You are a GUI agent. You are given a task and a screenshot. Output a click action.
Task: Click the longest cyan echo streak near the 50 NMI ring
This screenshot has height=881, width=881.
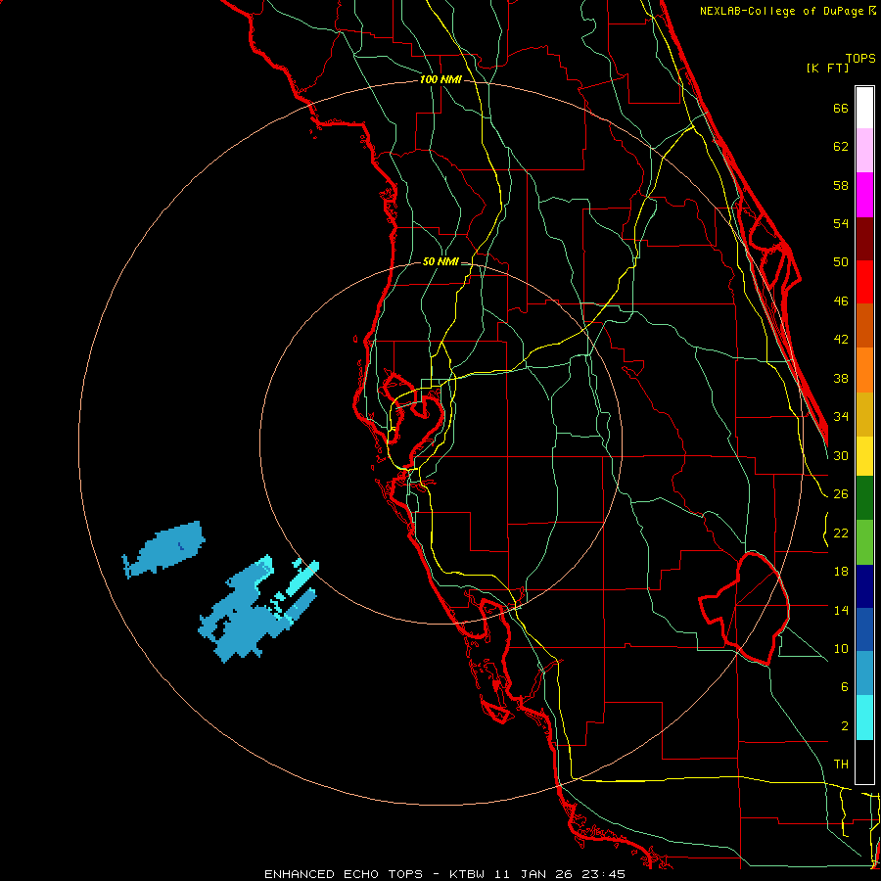click(302, 577)
